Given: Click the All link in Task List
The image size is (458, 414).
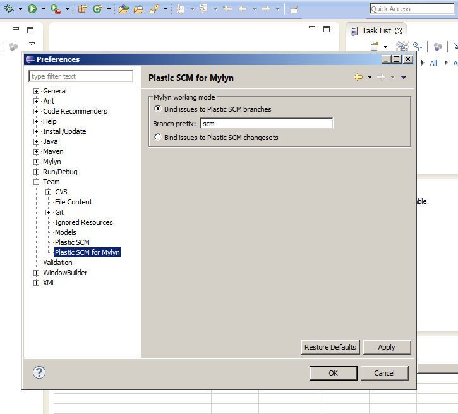Looking at the screenshot, I should coord(433,63).
